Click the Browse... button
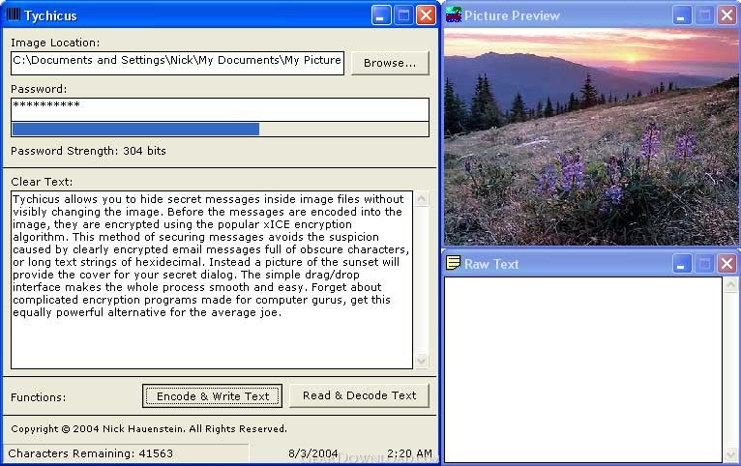Image resolution: width=741 pixels, height=466 pixels. pyautogui.click(x=390, y=63)
